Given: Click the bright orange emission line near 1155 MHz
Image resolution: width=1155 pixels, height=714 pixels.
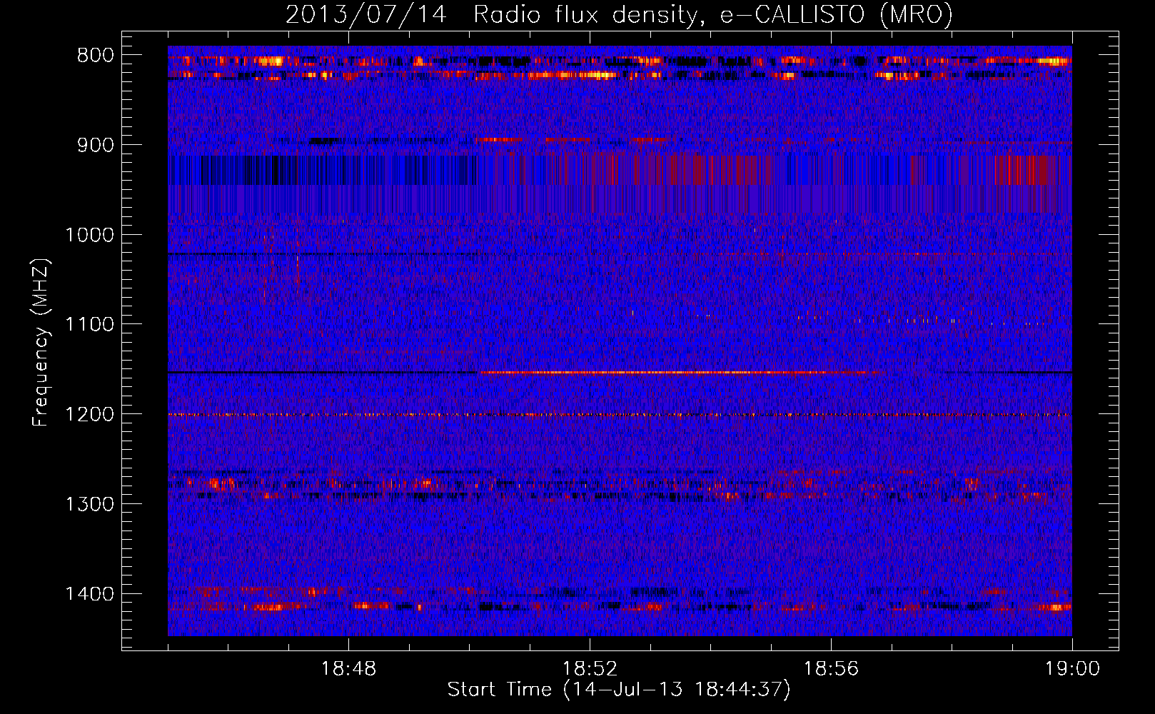Looking at the screenshot, I should pyautogui.click(x=682, y=373).
